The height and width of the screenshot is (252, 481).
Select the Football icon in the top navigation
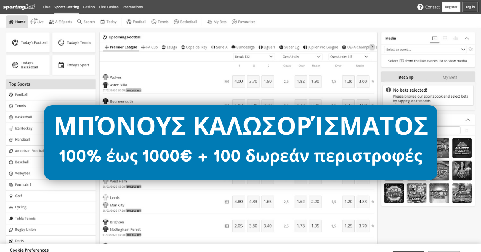129,22
